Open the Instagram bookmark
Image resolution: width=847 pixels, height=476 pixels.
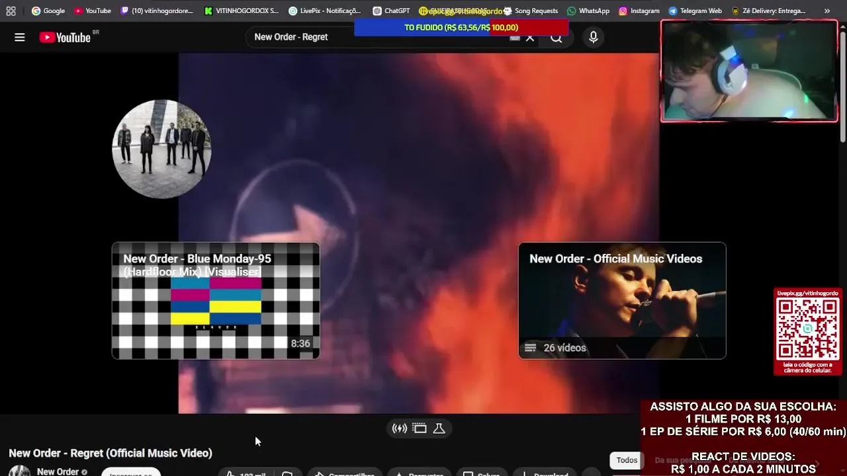tap(639, 11)
